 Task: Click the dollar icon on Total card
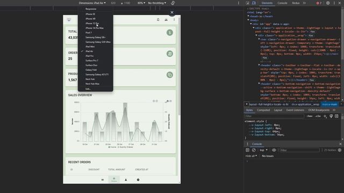[170, 33]
